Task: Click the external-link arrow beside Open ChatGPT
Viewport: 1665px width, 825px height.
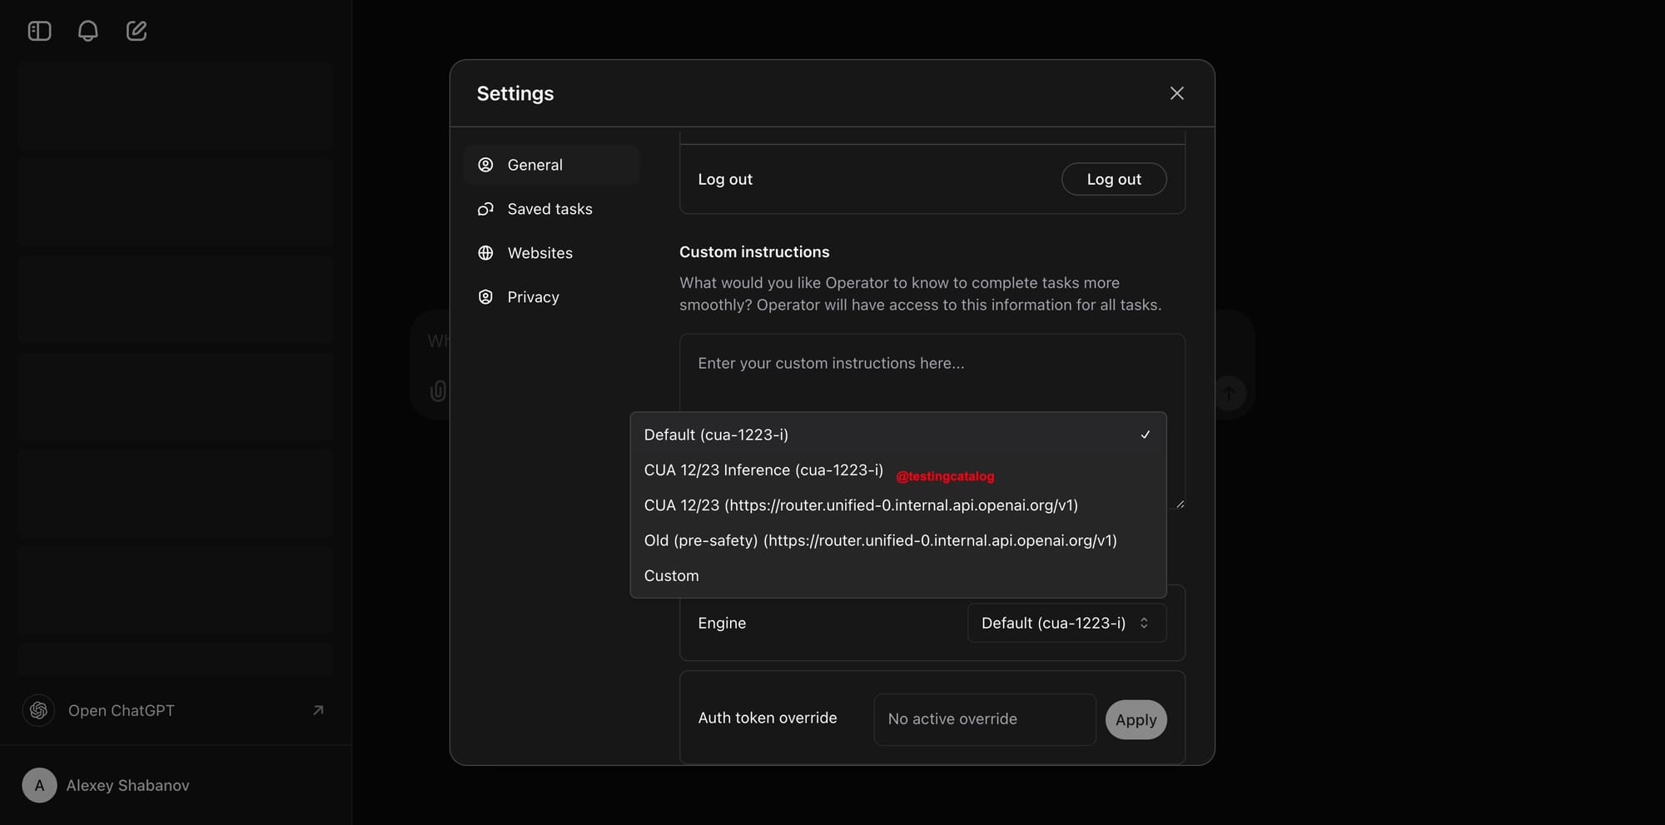Action: (318, 710)
